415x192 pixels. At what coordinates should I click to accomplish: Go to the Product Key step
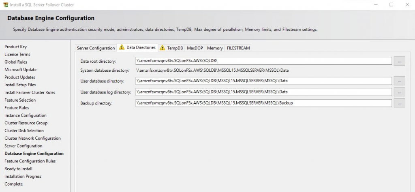click(16, 47)
